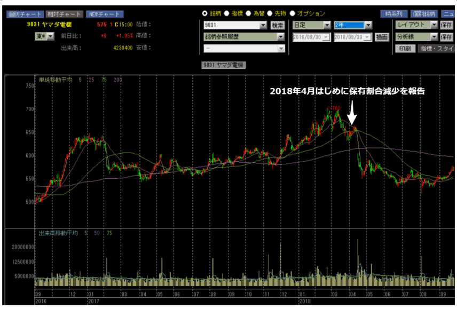Image resolution: width=457 pixels, height=309 pixels.
Task: Switch to the 個別チャート tab
Action: click(x=23, y=14)
